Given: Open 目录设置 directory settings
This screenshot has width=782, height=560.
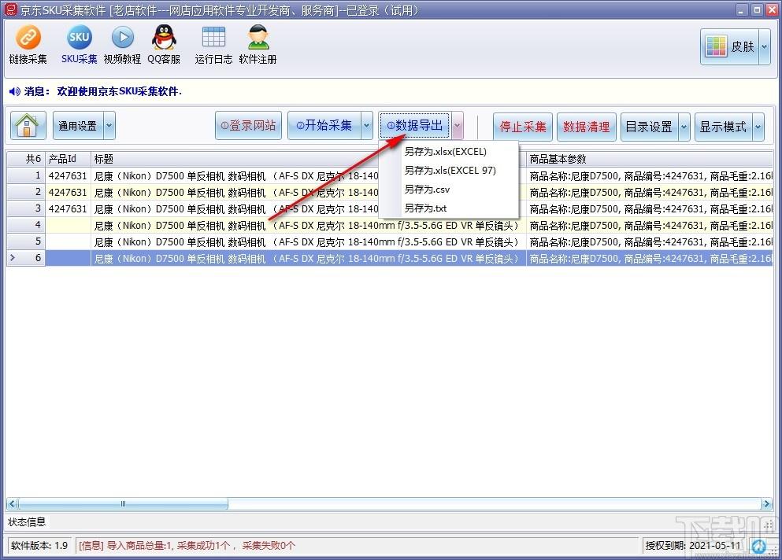Looking at the screenshot, I should click(x=650, y=127).
